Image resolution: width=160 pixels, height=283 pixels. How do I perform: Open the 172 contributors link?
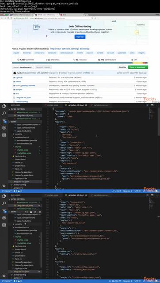pyautogui.click(x=107, y=60)
